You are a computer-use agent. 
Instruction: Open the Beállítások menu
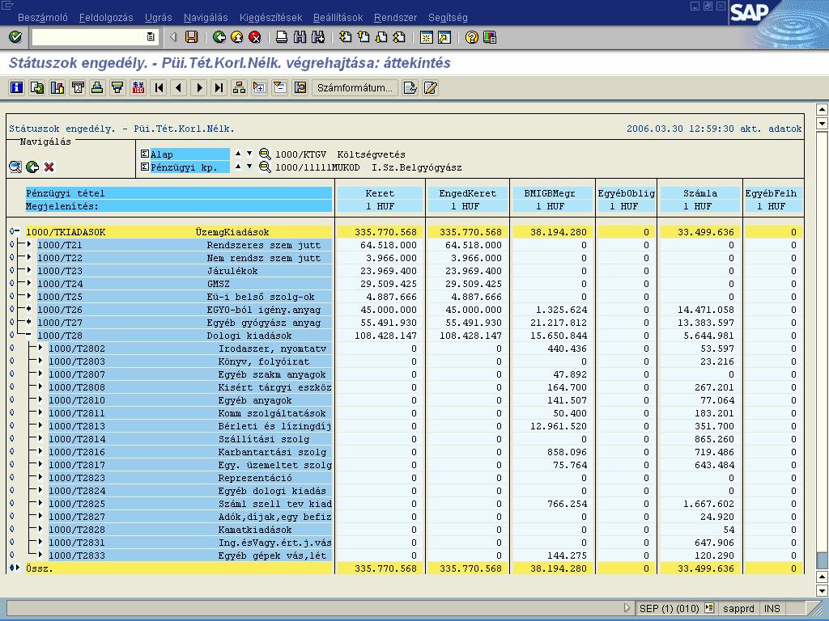[x=338, y=18]
